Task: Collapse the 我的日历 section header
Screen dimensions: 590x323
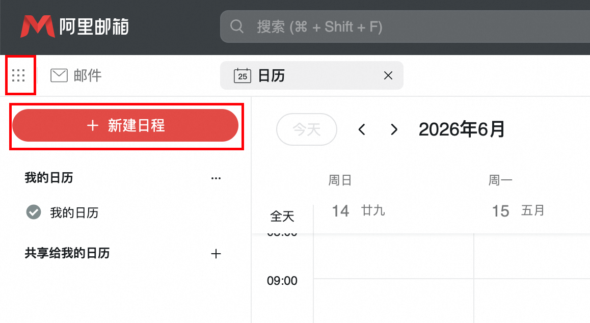Action: pyautogui.click(x=49, y=178)
